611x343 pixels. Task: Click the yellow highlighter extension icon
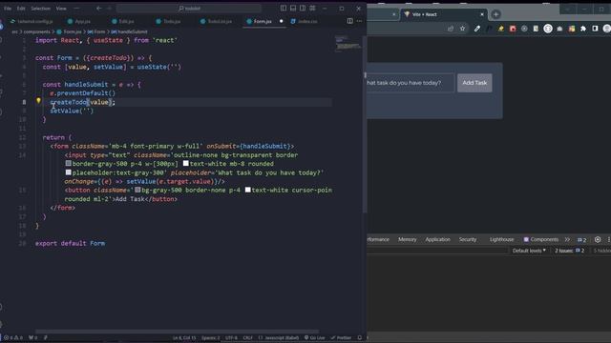tap(500, 29)
